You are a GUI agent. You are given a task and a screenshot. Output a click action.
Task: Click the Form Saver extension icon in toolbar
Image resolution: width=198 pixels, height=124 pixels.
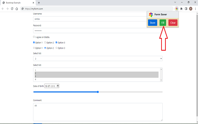click(x=177, y=9)
